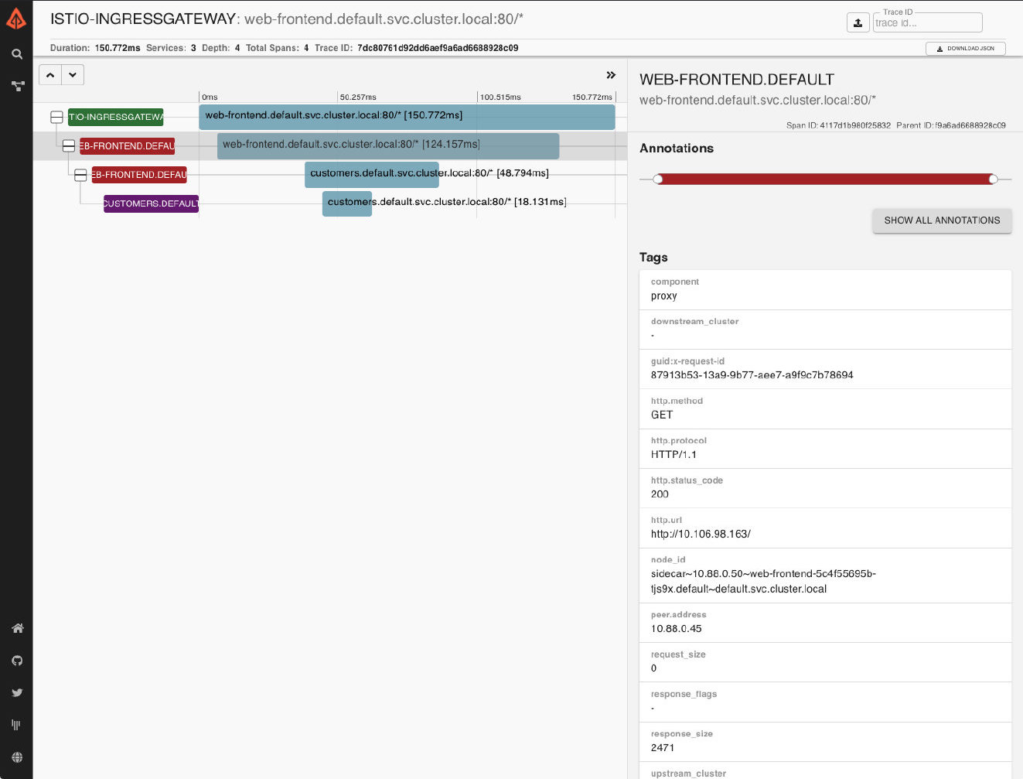This screenshot has width=1023, height=779.
Task: Collapse the third-level WEB-FRONTEND.DEFAULT span node
Action: coord(80,175)
